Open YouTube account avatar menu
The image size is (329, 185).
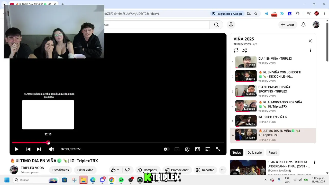tap(316, 25)
